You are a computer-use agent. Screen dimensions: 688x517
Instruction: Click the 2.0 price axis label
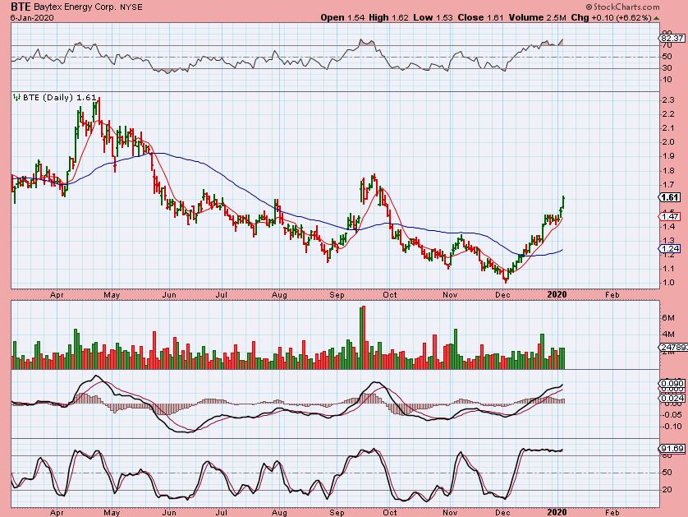[x=667, y=142]
